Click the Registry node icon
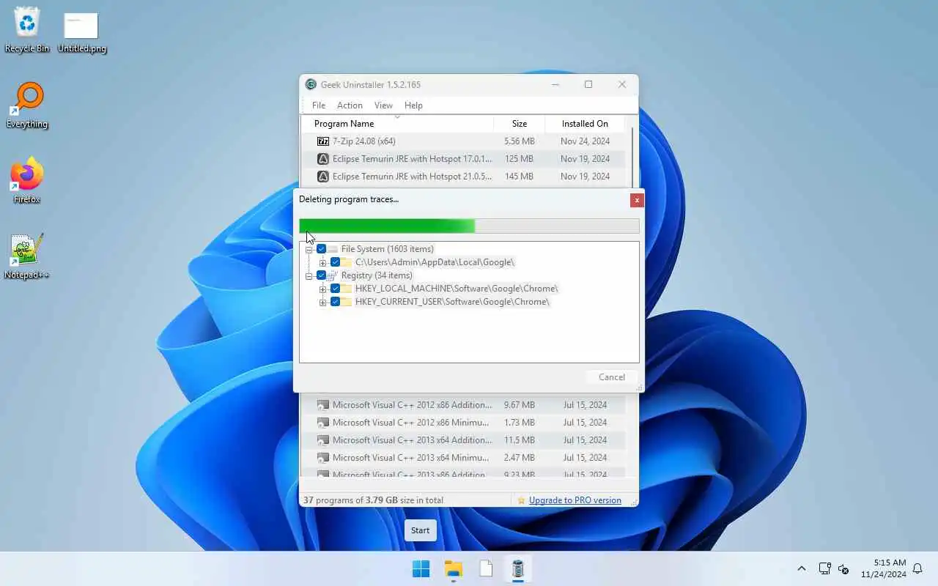938x586 pixels. 333,275
